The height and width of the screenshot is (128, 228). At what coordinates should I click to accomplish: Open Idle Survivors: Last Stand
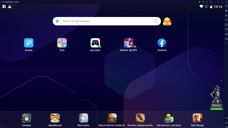tap(169, 118)
